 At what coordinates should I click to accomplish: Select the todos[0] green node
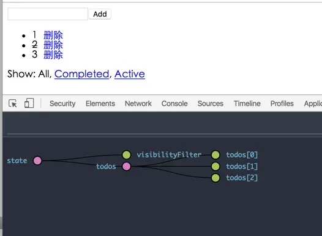pos(215,155)
